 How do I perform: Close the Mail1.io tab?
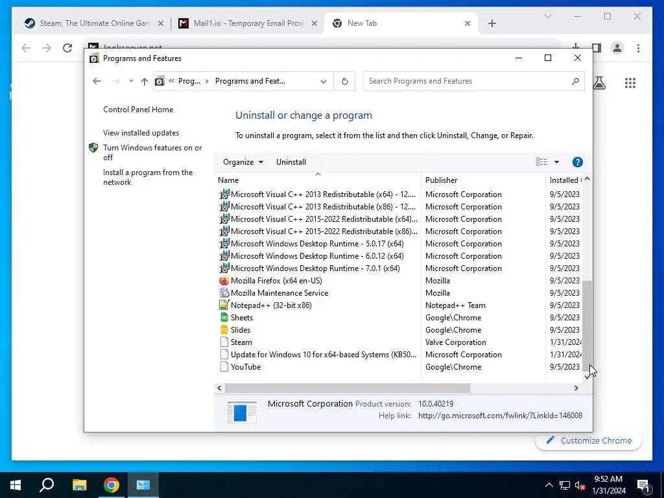(x=314, y=24)
